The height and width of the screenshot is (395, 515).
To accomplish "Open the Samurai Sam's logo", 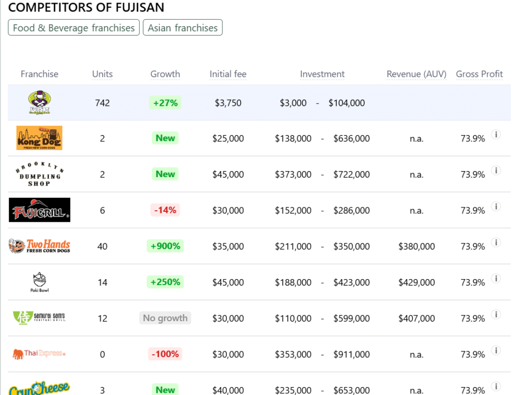I will coord(39,318).
